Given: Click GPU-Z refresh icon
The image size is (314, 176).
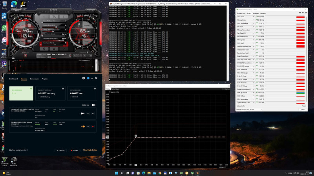Looking at the screenshot, I should [x=303, y=13].
